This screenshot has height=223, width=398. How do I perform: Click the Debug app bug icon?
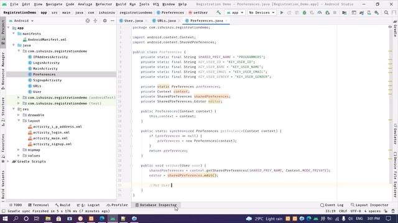pyautogui.click(x=304, y=12)
